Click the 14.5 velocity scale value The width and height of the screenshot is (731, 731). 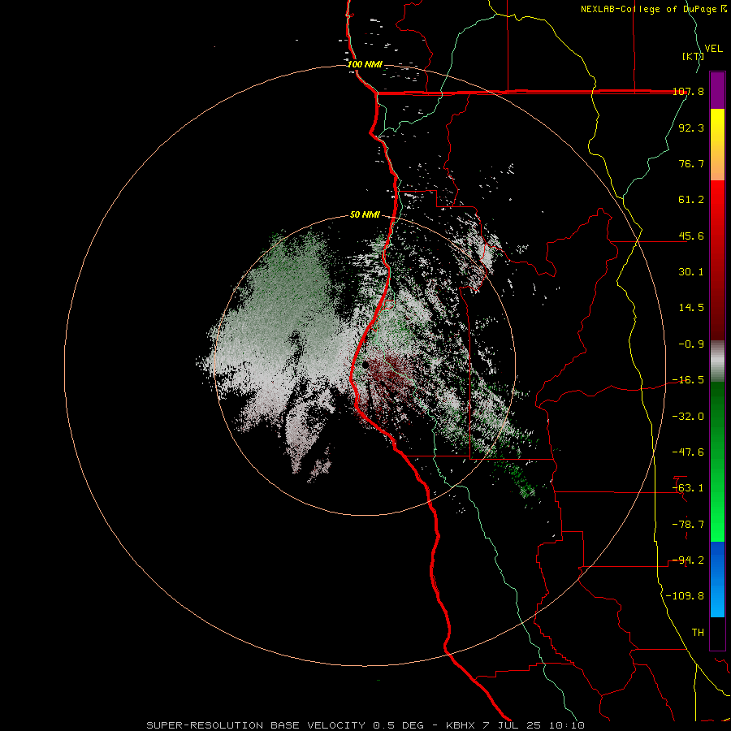click(691, 308)
